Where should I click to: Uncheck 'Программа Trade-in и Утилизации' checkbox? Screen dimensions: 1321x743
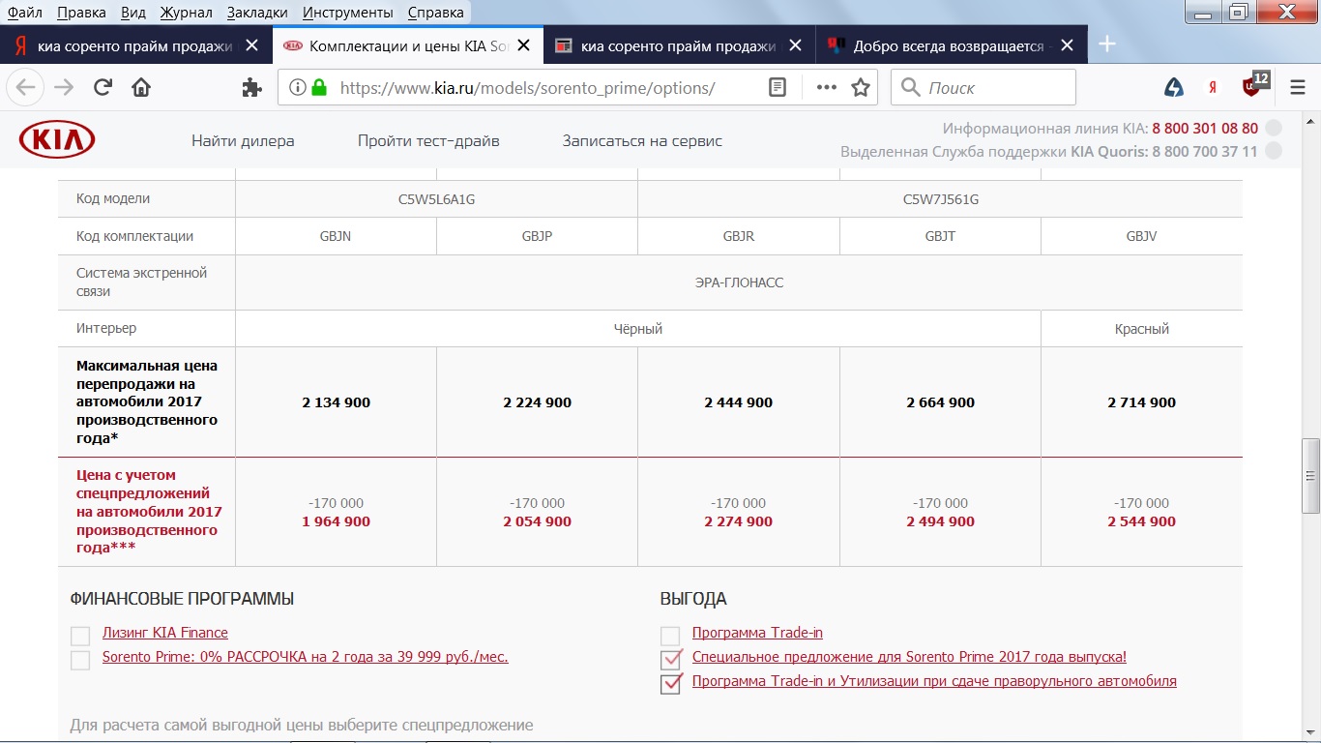670,684
